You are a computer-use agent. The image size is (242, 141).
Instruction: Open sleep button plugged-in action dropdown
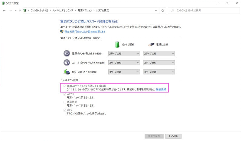(x=159, y=63)
